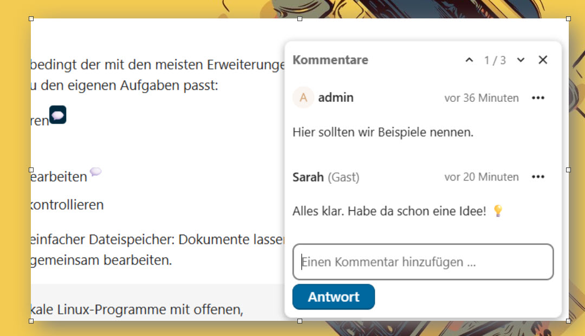Screen dimensions: 585x336
Task: Click the Sarah (Gast) author name
Action: (326, 177)
